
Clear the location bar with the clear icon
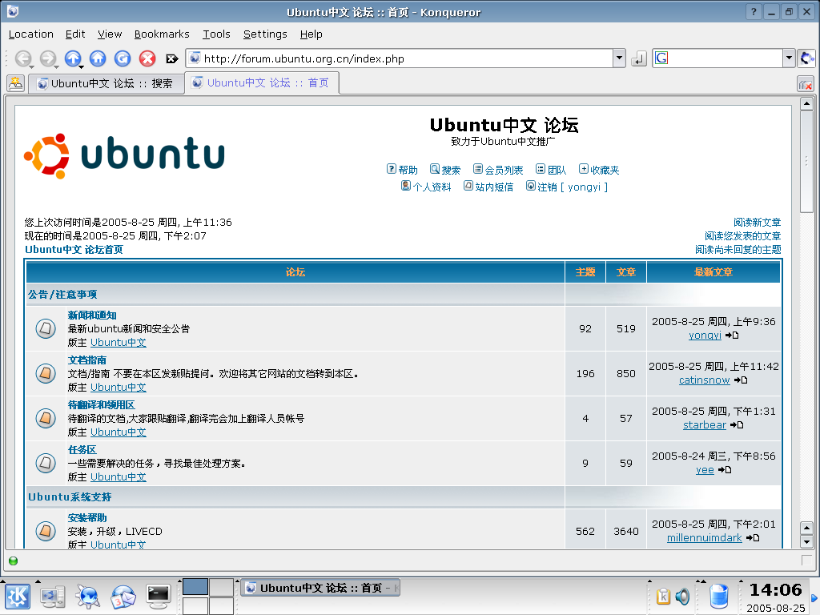(171, 58)
